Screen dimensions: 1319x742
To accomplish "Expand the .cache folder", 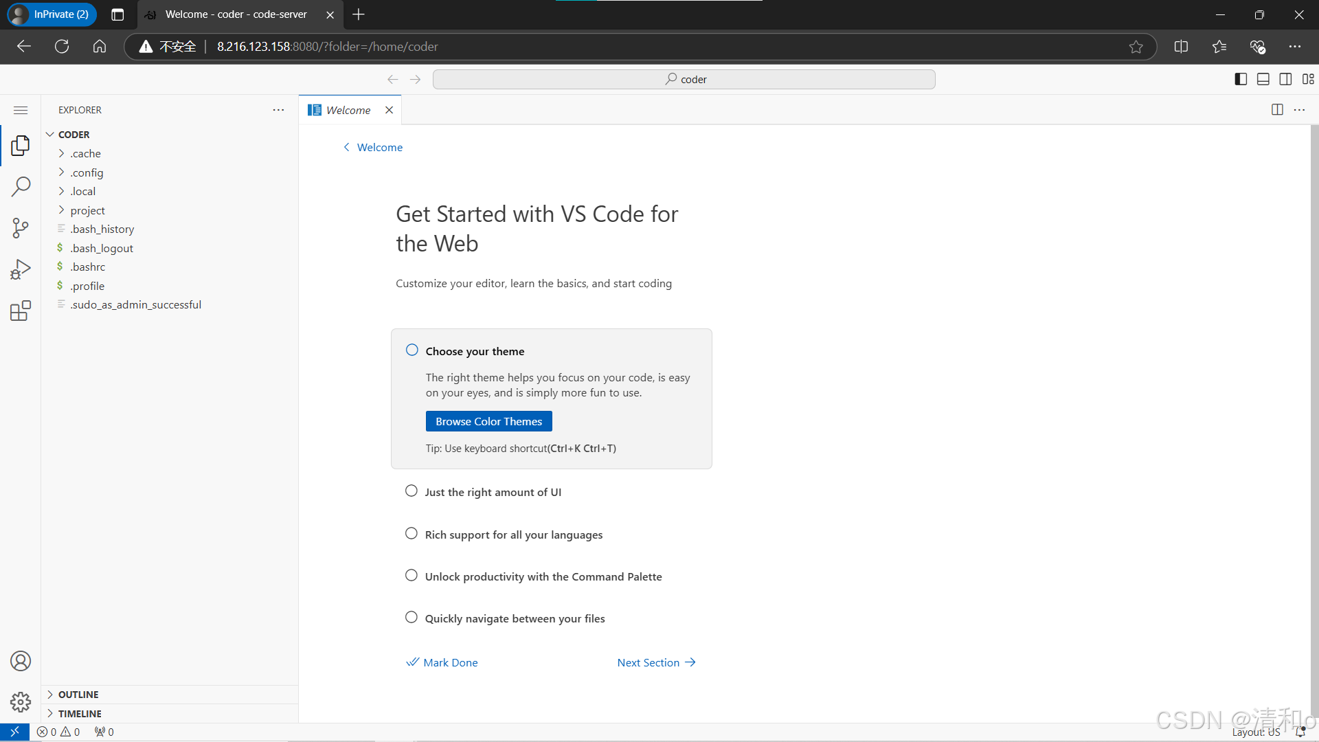I will (x=170, y=153).
